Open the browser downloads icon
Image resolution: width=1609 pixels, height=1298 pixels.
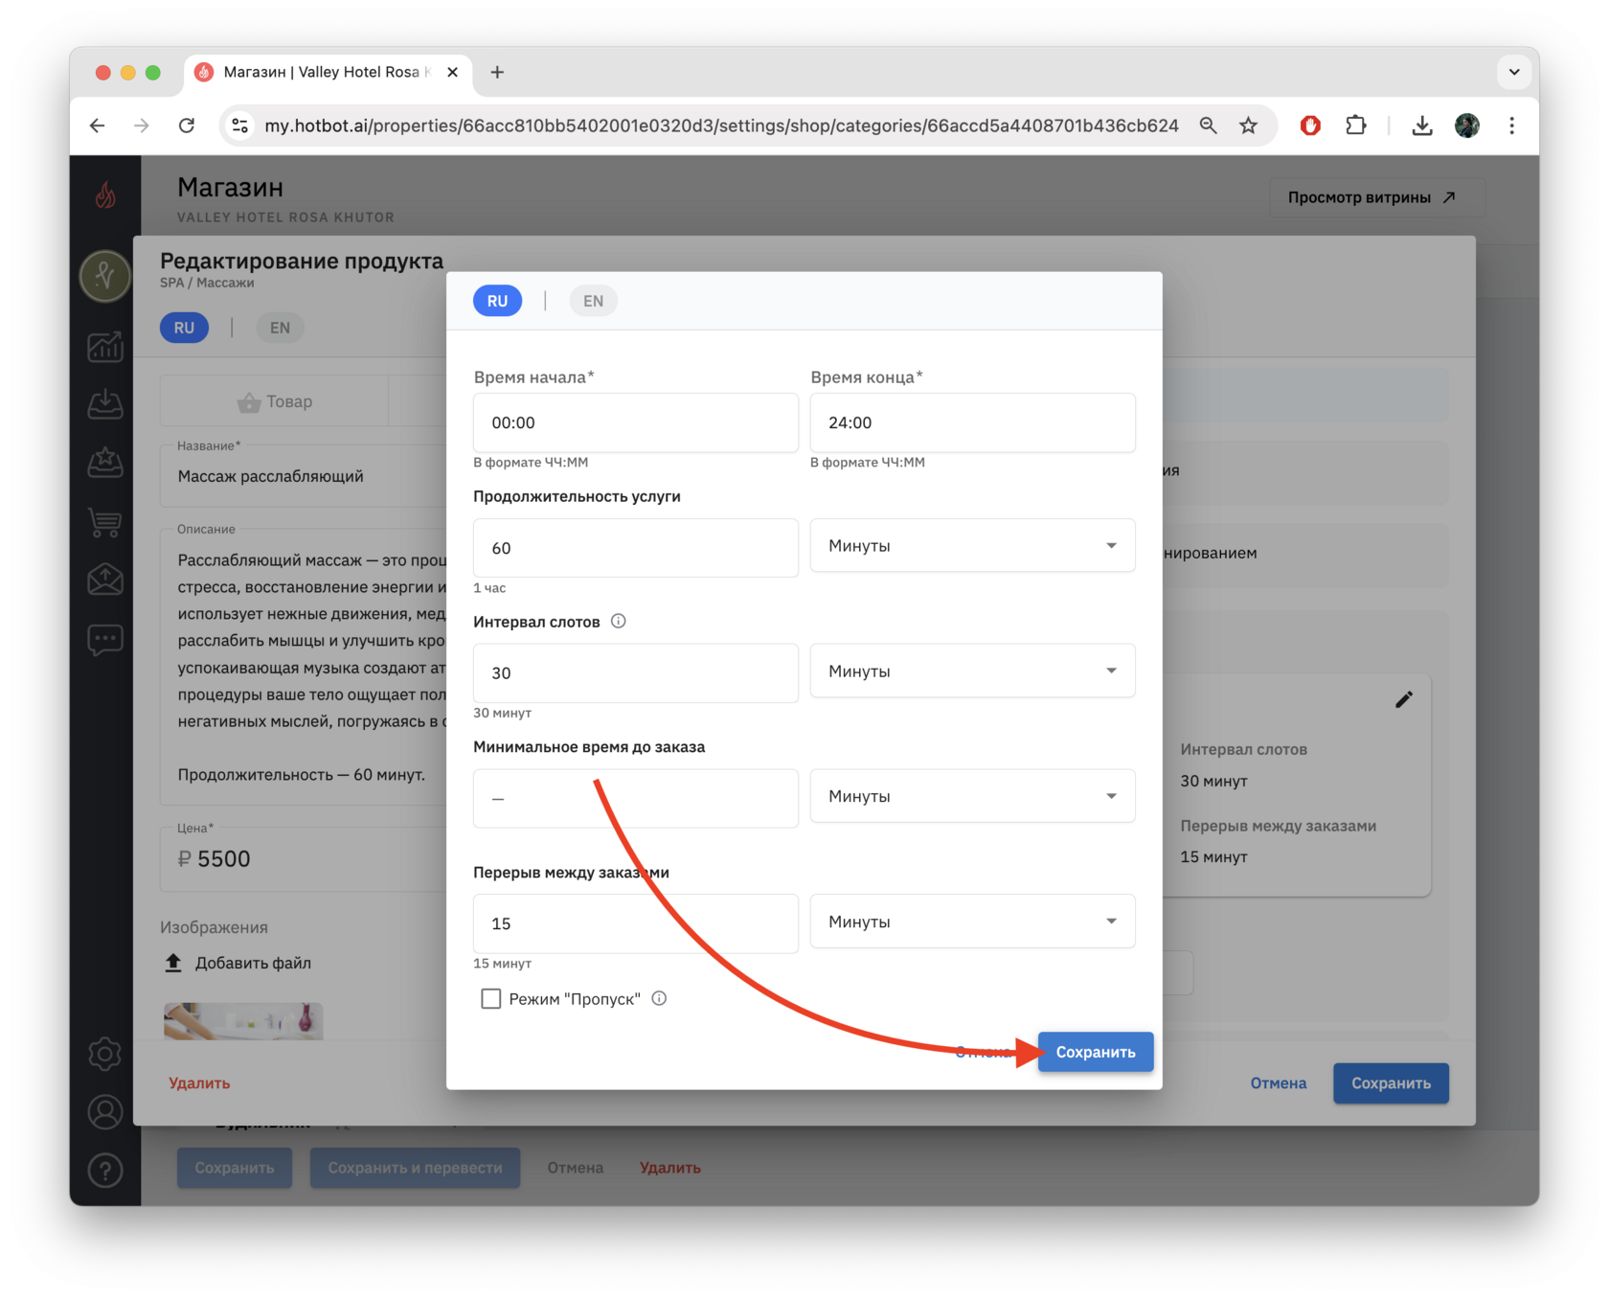[x=1422, y=125]
